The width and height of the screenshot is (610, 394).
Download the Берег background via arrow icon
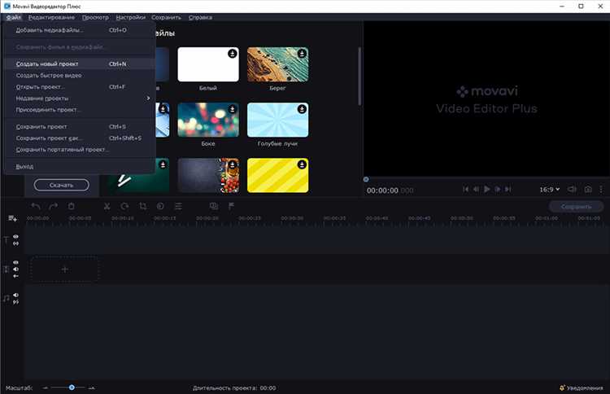coord(302,54)
